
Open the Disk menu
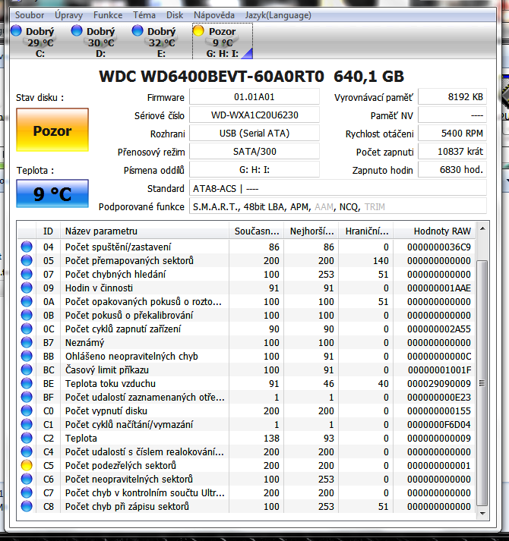tap(175, 15)
